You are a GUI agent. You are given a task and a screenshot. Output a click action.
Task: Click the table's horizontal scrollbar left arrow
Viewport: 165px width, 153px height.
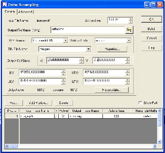[7, 146]
